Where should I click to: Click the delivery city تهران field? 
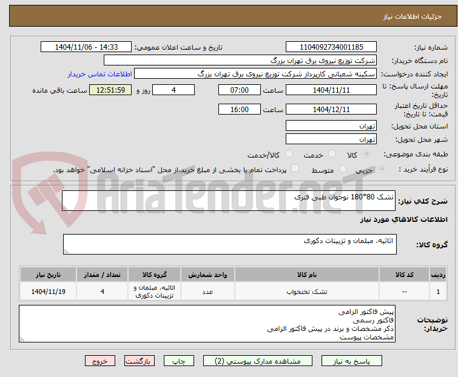pyautogui.click(x=331, y=139)
